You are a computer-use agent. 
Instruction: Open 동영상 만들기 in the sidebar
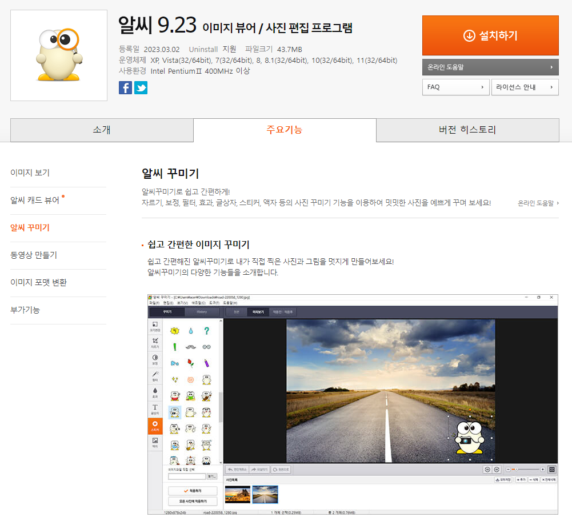(x=34, y=255)
